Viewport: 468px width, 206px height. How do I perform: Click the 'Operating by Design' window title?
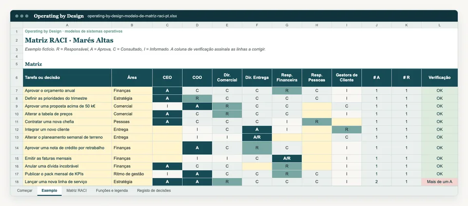59,16
